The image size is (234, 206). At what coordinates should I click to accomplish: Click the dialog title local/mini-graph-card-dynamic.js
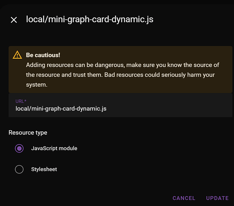90,19
